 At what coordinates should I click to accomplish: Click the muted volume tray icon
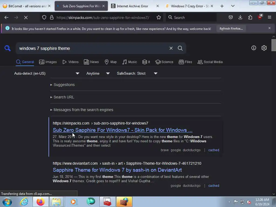[249, 202]
